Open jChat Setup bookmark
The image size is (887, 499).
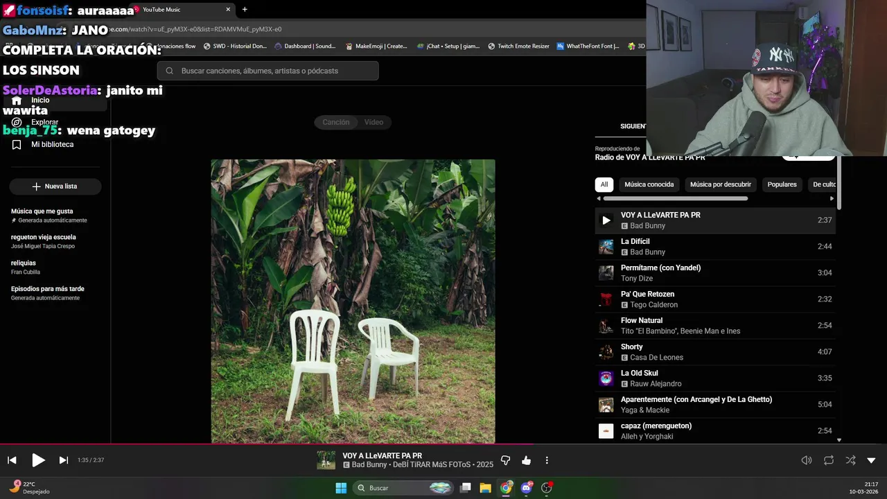(448, 46)
